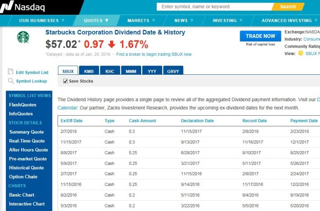Open the Pre-market Quote sidebar link
Screen dimensions: 320x211
click(x=28, y=159)
